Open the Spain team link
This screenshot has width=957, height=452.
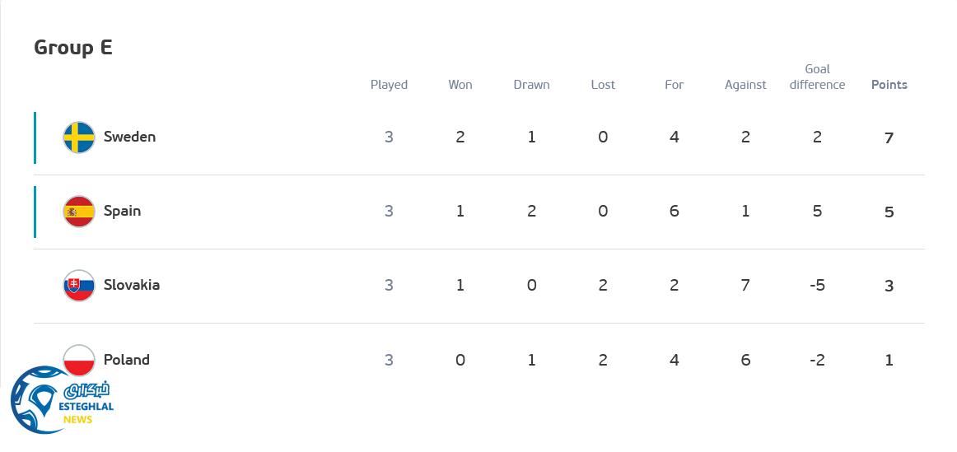(122, 211)
